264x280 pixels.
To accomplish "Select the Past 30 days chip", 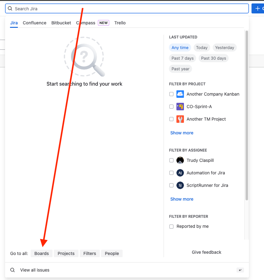I will 214,58.
